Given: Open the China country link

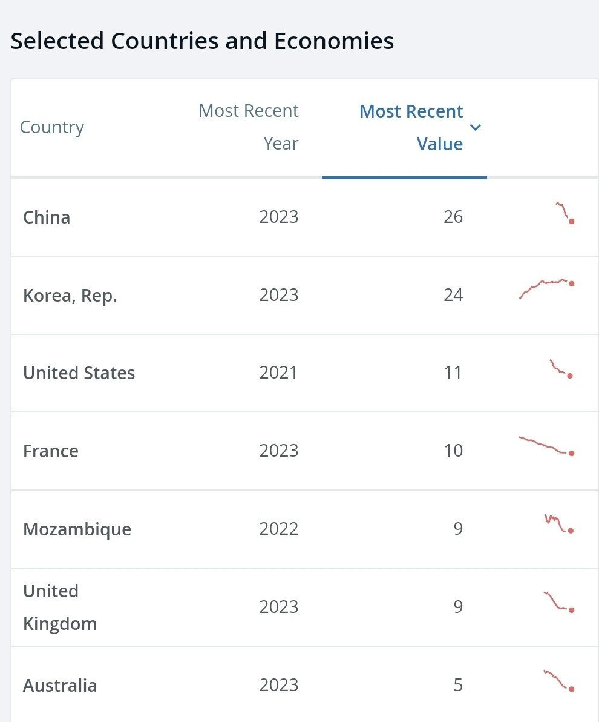Looking at the screenshot, I should click(x=47, y=217).
